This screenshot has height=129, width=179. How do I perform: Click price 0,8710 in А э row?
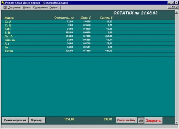87,43
